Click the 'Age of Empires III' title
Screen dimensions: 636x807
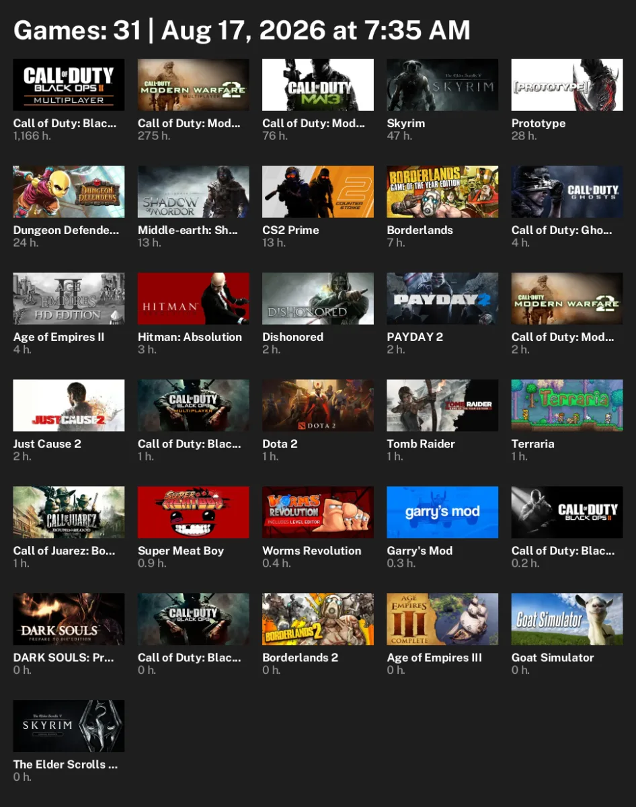click(x=434, y=658)
